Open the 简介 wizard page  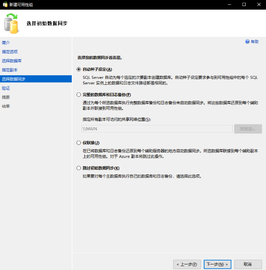[6, 42]
